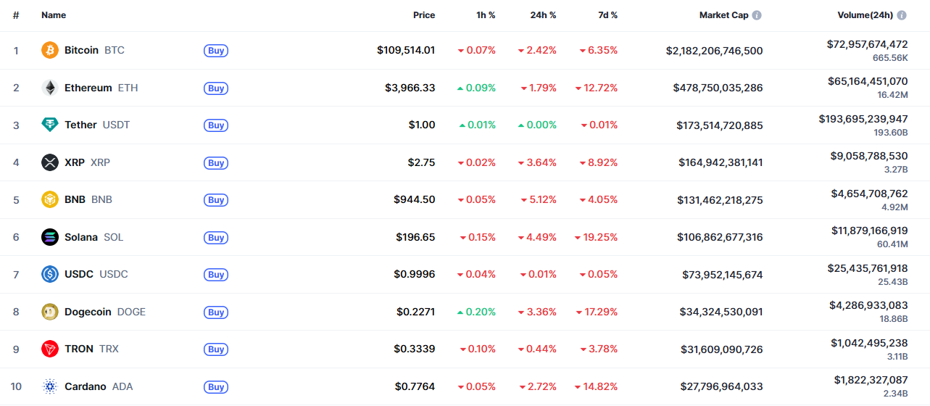
Task: Sort by the # rank column header
Action: pos(16,15)
